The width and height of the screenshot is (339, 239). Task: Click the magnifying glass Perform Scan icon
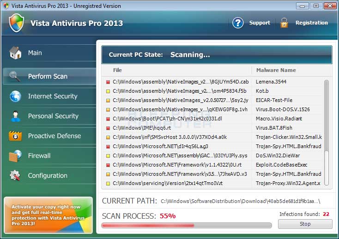pyautogui.click(x=15, y=76)
